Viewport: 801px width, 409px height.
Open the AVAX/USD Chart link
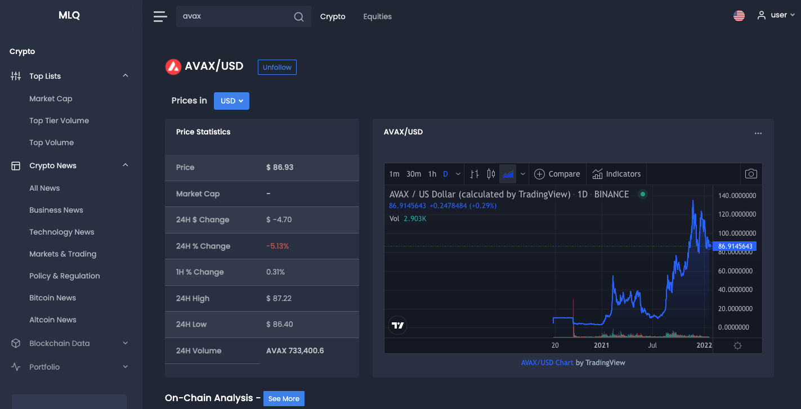[x=547, y=362]
